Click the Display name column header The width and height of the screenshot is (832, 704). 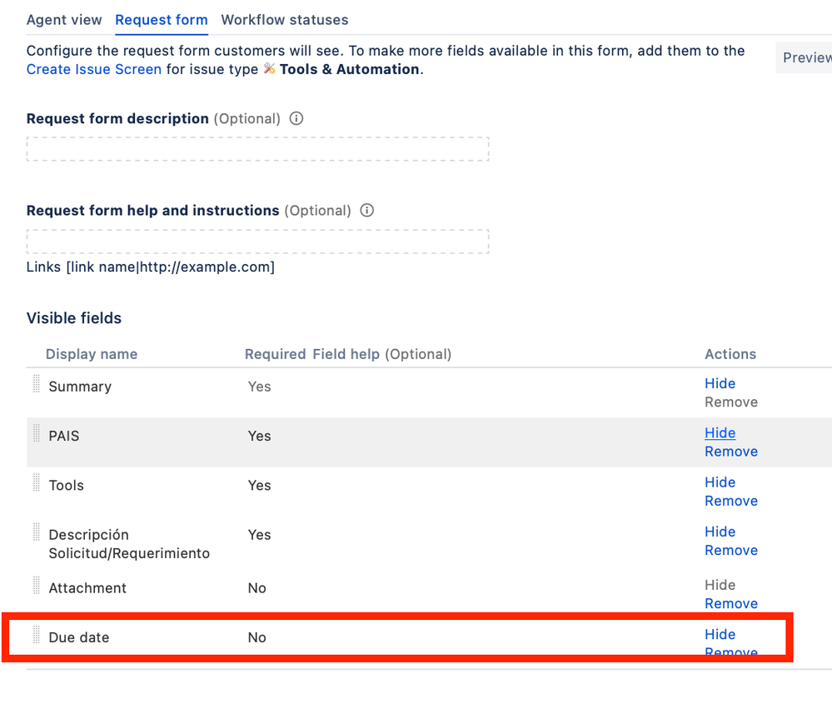click(92, 354)
